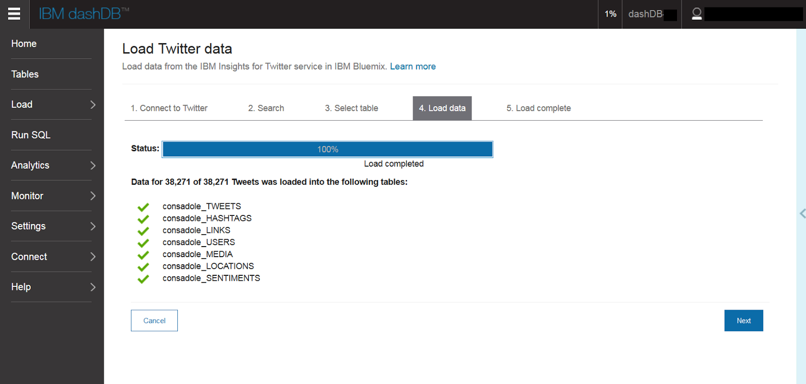The width and height of the screenshot is (806, 384).
Task: Click the consadole_TWEETS table name
Action: click(x=201, y=206)
